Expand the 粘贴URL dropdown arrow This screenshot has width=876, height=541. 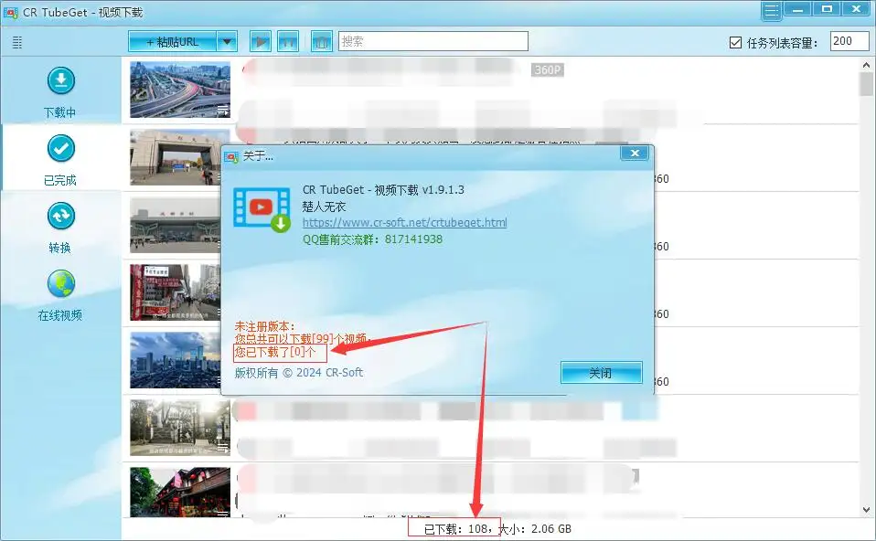[x=227, y=42]
